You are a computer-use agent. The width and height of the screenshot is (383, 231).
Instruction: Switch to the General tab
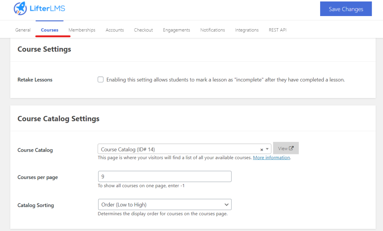[23, 30]
